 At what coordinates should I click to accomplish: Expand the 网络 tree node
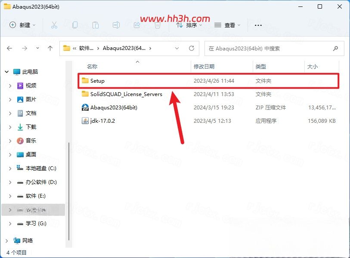tap(7, 241)
